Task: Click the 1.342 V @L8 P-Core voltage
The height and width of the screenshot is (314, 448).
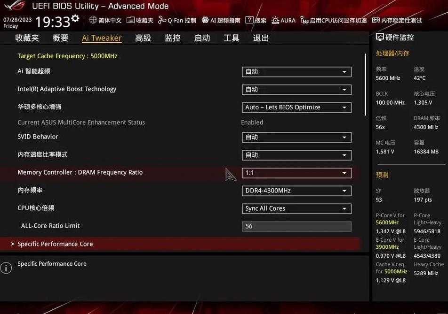Action: 391,231
